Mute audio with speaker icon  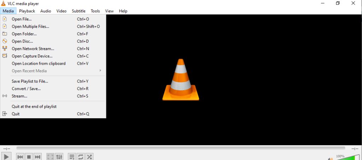pyautogui.click(x=331, y=159)
